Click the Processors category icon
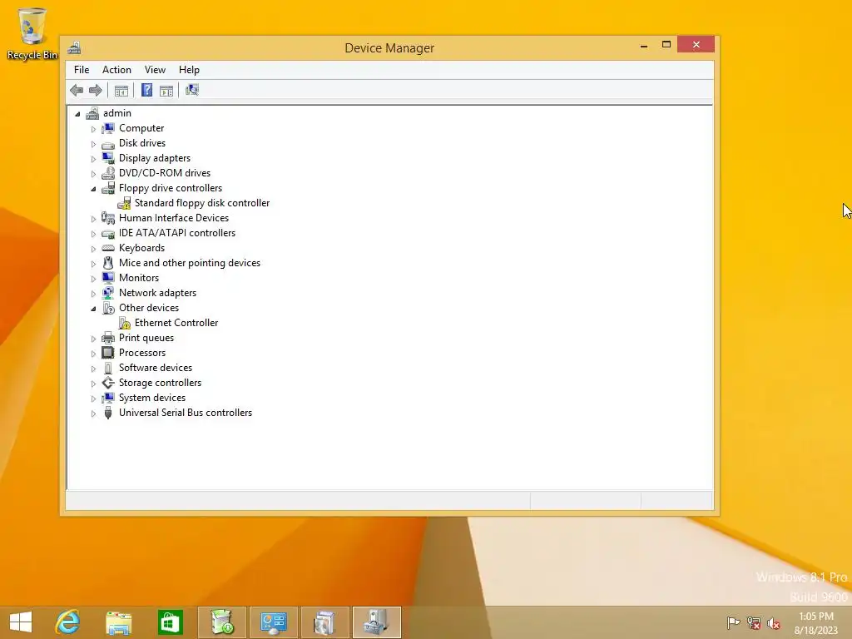The width and height of the screenshot is (852, 639). [108, 353]
